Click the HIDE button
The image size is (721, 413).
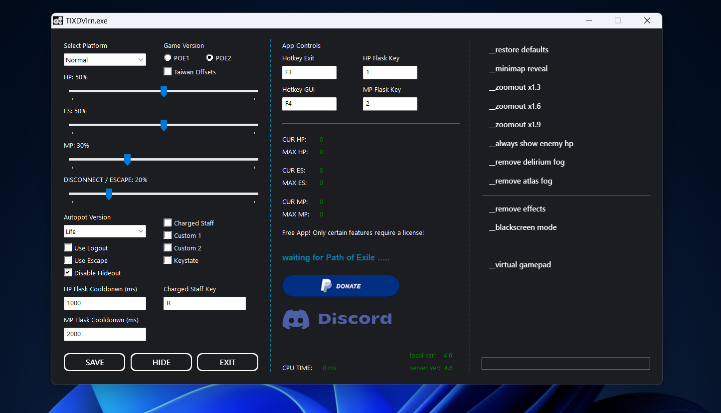[161, 362]
